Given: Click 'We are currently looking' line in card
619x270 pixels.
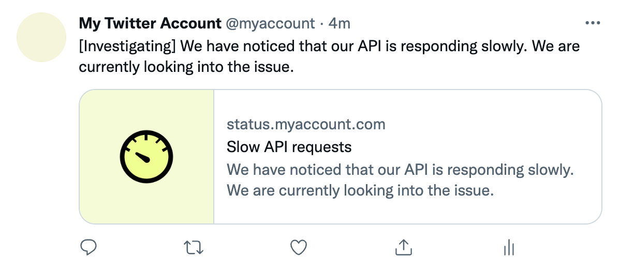Looking at the screenshot, I should [360, 190].
